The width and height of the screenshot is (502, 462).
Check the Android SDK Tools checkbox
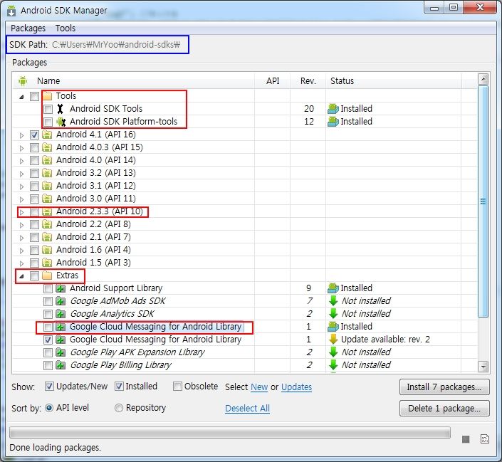(x=48, y=109)
